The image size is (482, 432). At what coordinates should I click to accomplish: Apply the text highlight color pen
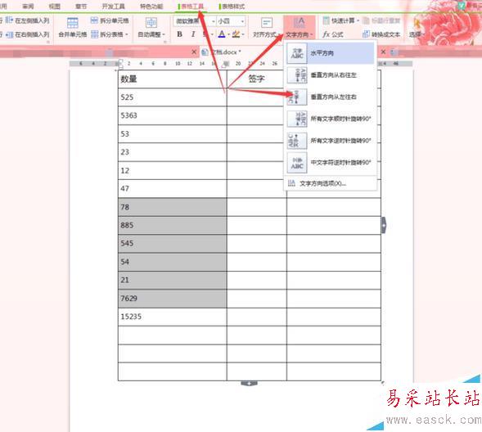(x=236, y=34)
